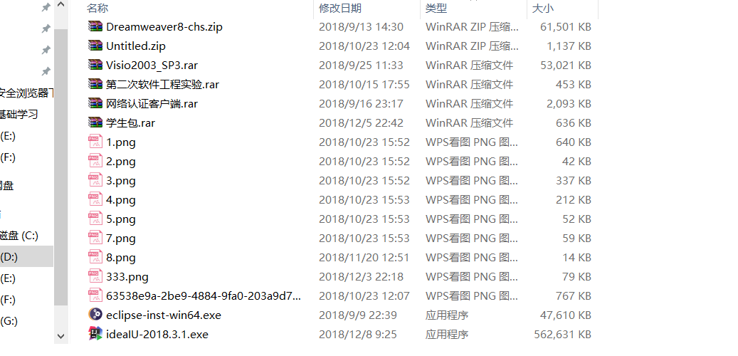Select the 第二次软件工程实验.rar file
This screenshot has height=356, width=738.
[x=162, y=84]
